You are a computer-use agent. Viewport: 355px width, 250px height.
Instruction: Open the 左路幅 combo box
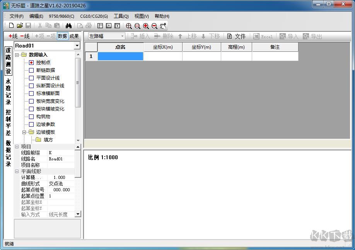[122, 36]
